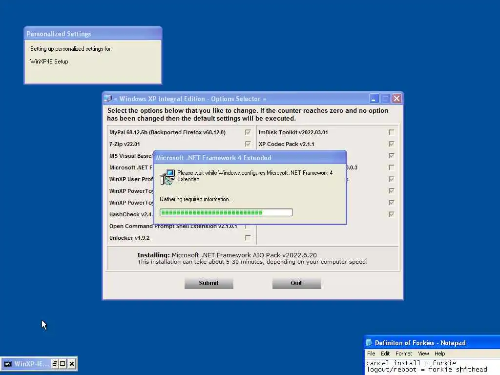
Task: Toggle right-column checkbox beside WinXP User Prof row
Action: click(x=391, y=179)
